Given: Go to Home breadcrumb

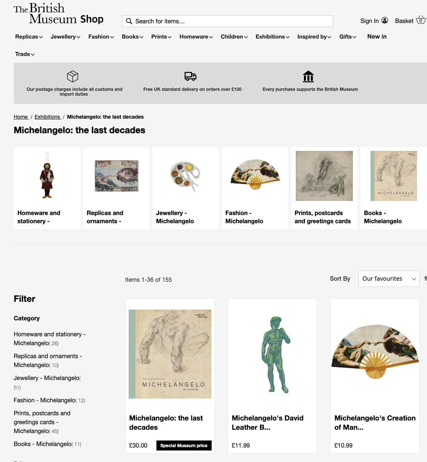Looking at the screenshot, I should tap(21, 117).
